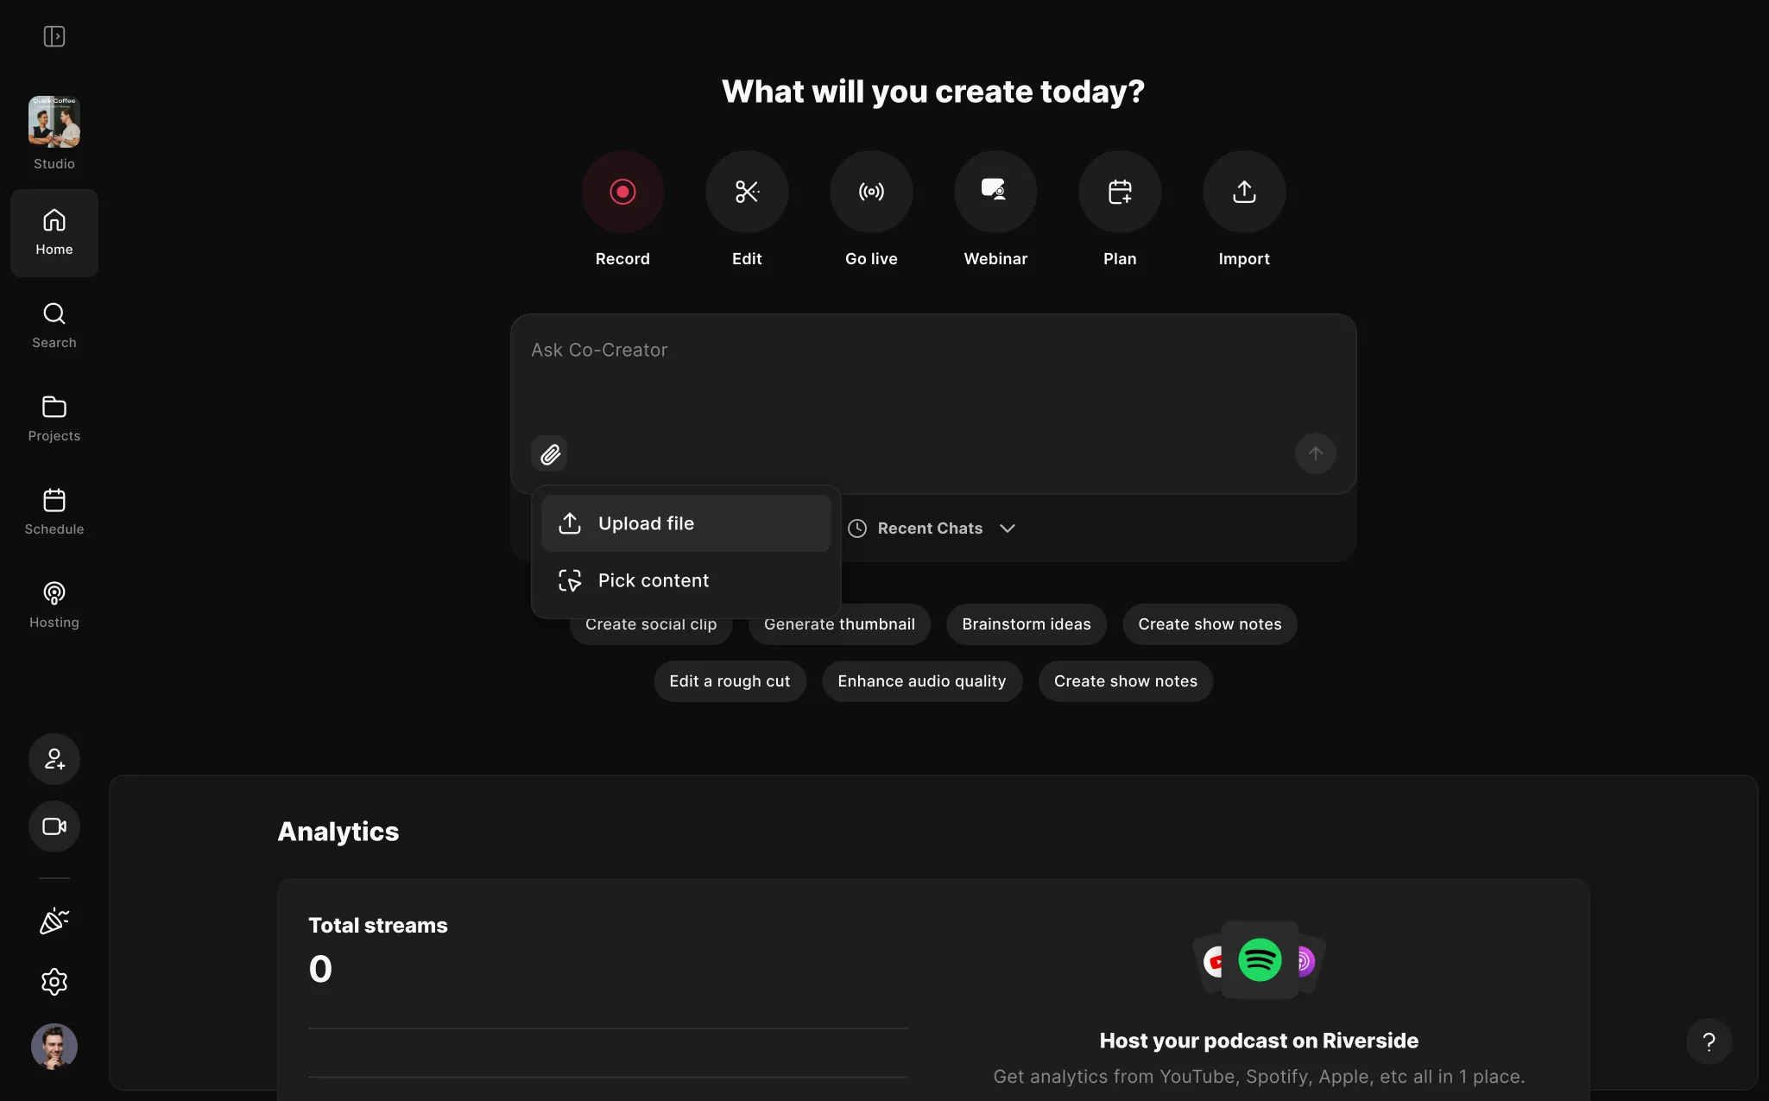Click the Analytics heading
This screenshot has width=1769, height=1101.
pos(338,832)
